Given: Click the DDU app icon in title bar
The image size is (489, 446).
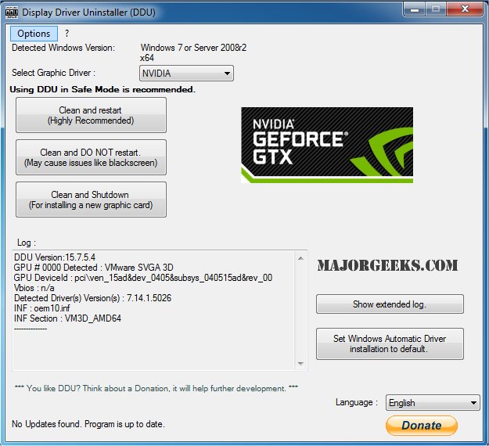Looking at the screenshot, I should [12, 12].
